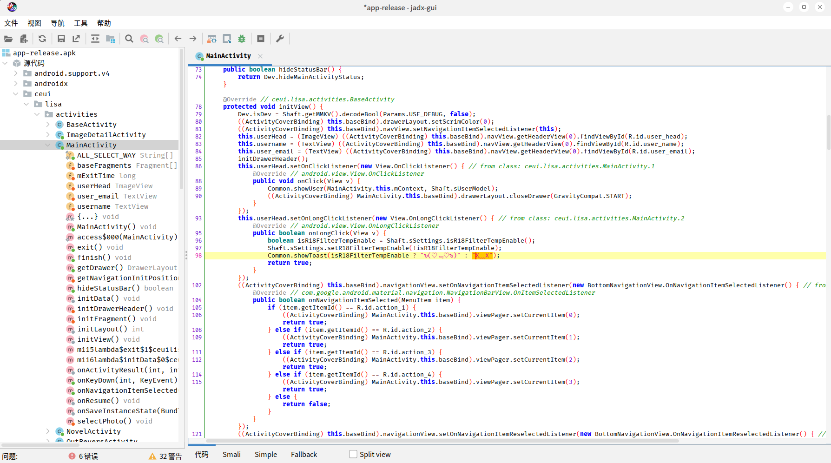Expand the android.support.v4 package
The image size is (831, 463).
pos(16,73)
